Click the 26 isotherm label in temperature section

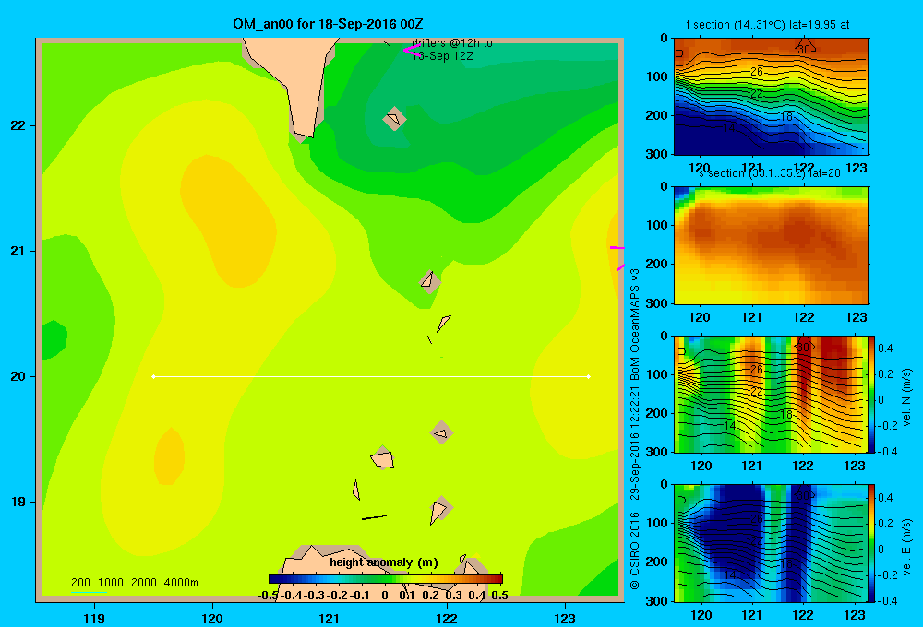(x=757, y=71)
